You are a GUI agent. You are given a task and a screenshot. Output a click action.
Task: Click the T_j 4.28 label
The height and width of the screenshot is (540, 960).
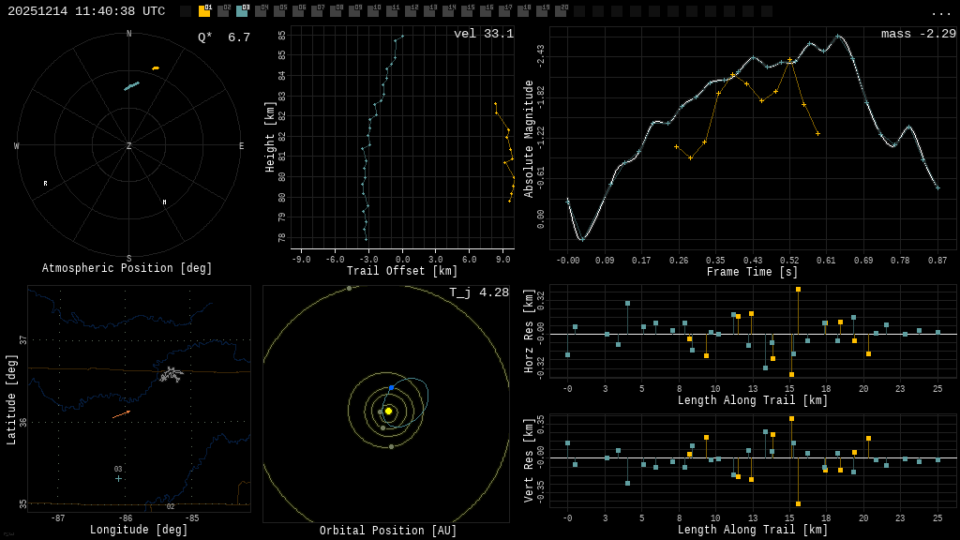(x=478, y=293)
